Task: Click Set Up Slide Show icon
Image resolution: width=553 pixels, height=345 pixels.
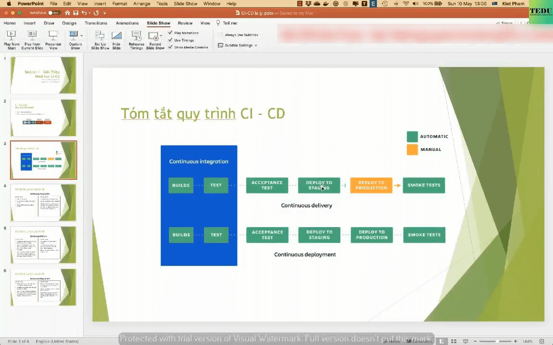Action: [100, 36]
